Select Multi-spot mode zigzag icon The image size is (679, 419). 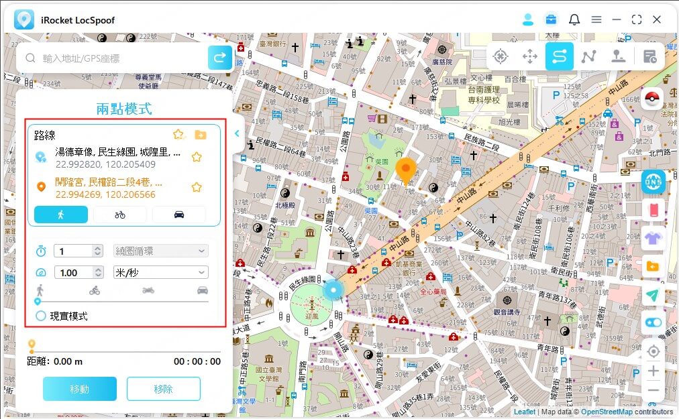[x=588, y=56]
